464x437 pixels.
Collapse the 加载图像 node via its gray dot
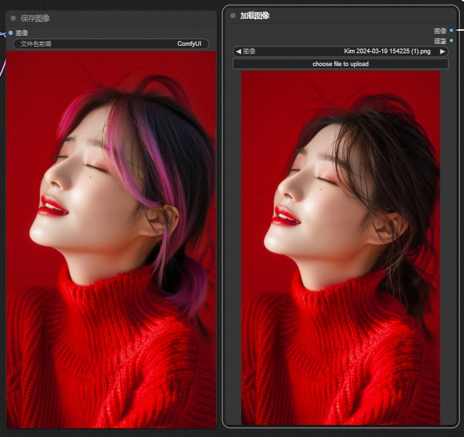coord(233,16)
